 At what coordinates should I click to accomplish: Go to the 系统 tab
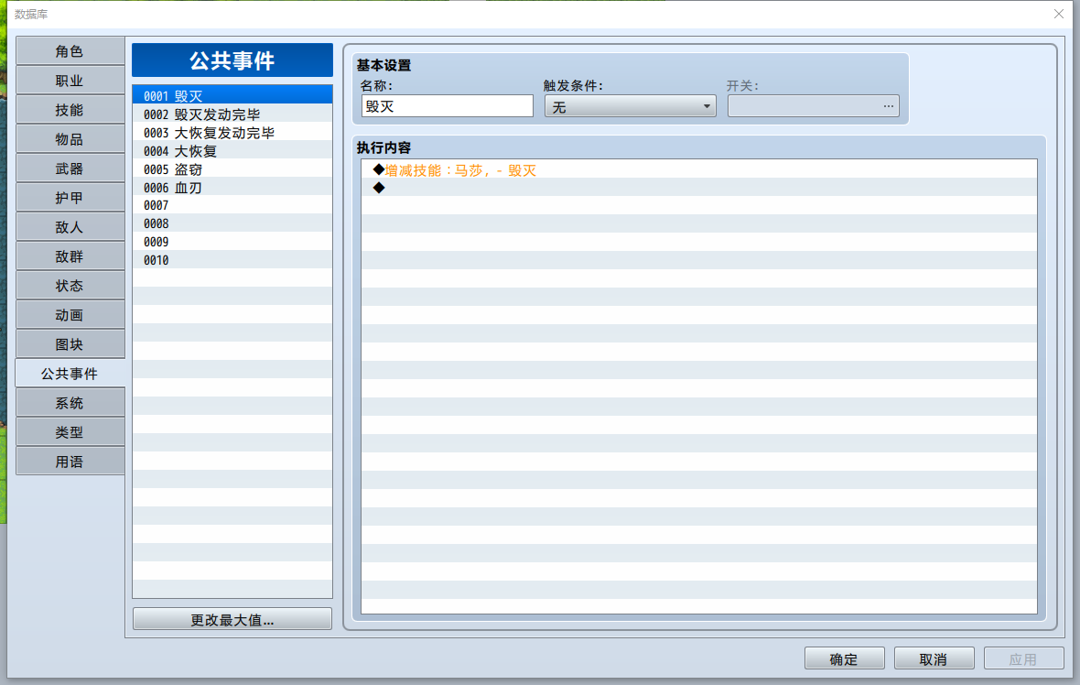[x=70, y=403]
